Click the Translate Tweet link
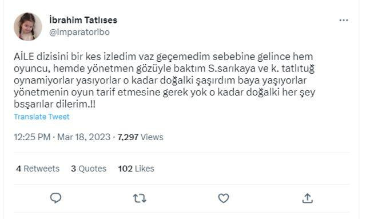The width and height of the screenshot is (366, 219). [42, 117]
